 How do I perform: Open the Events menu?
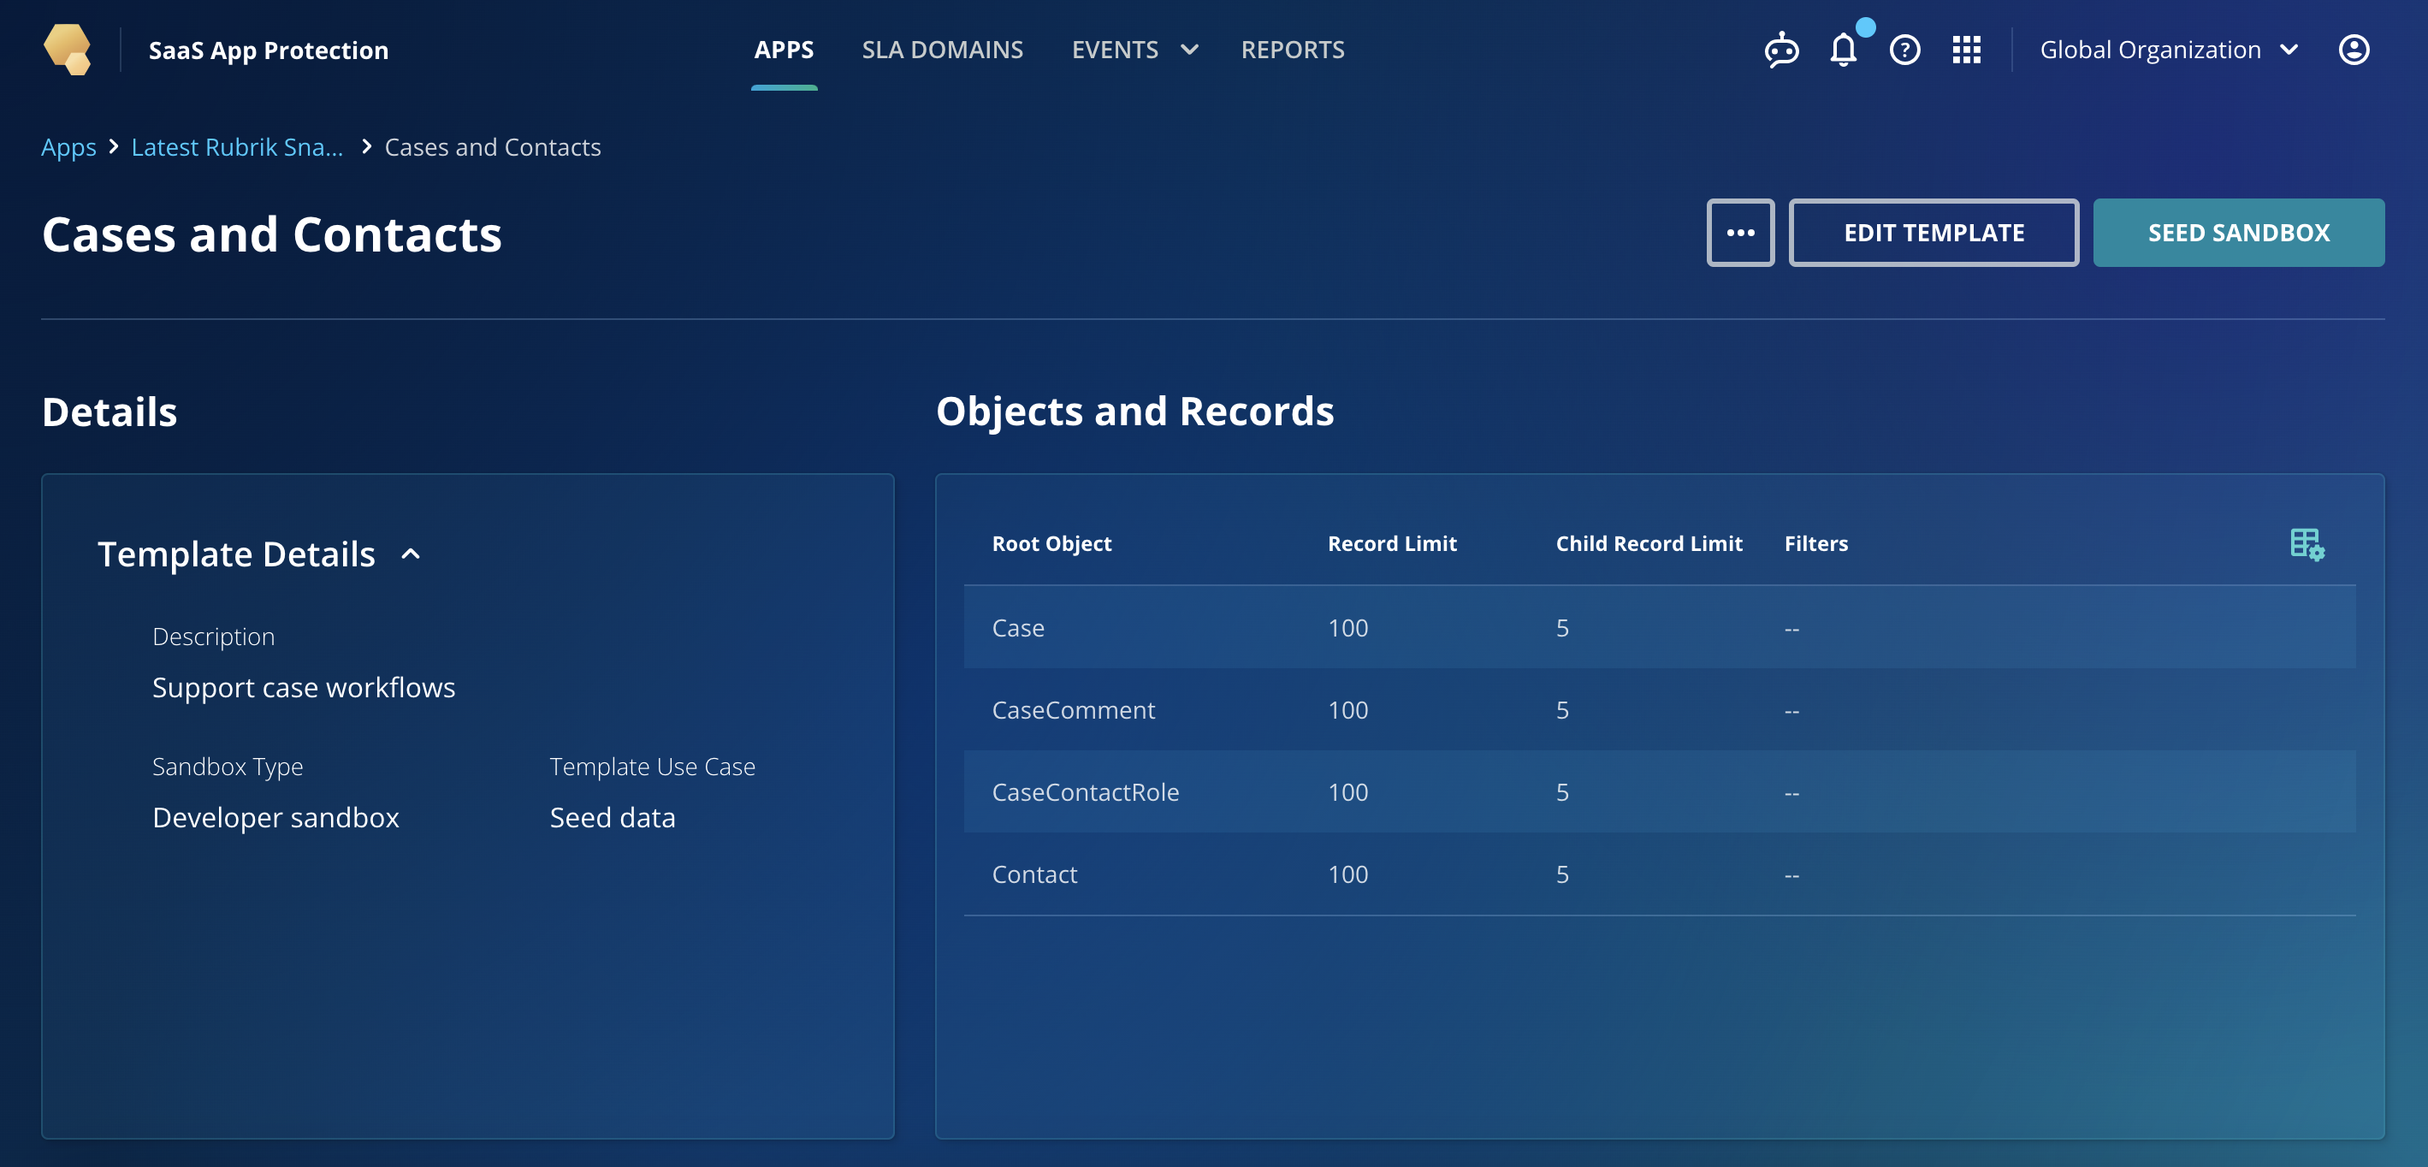(1115, 50)
